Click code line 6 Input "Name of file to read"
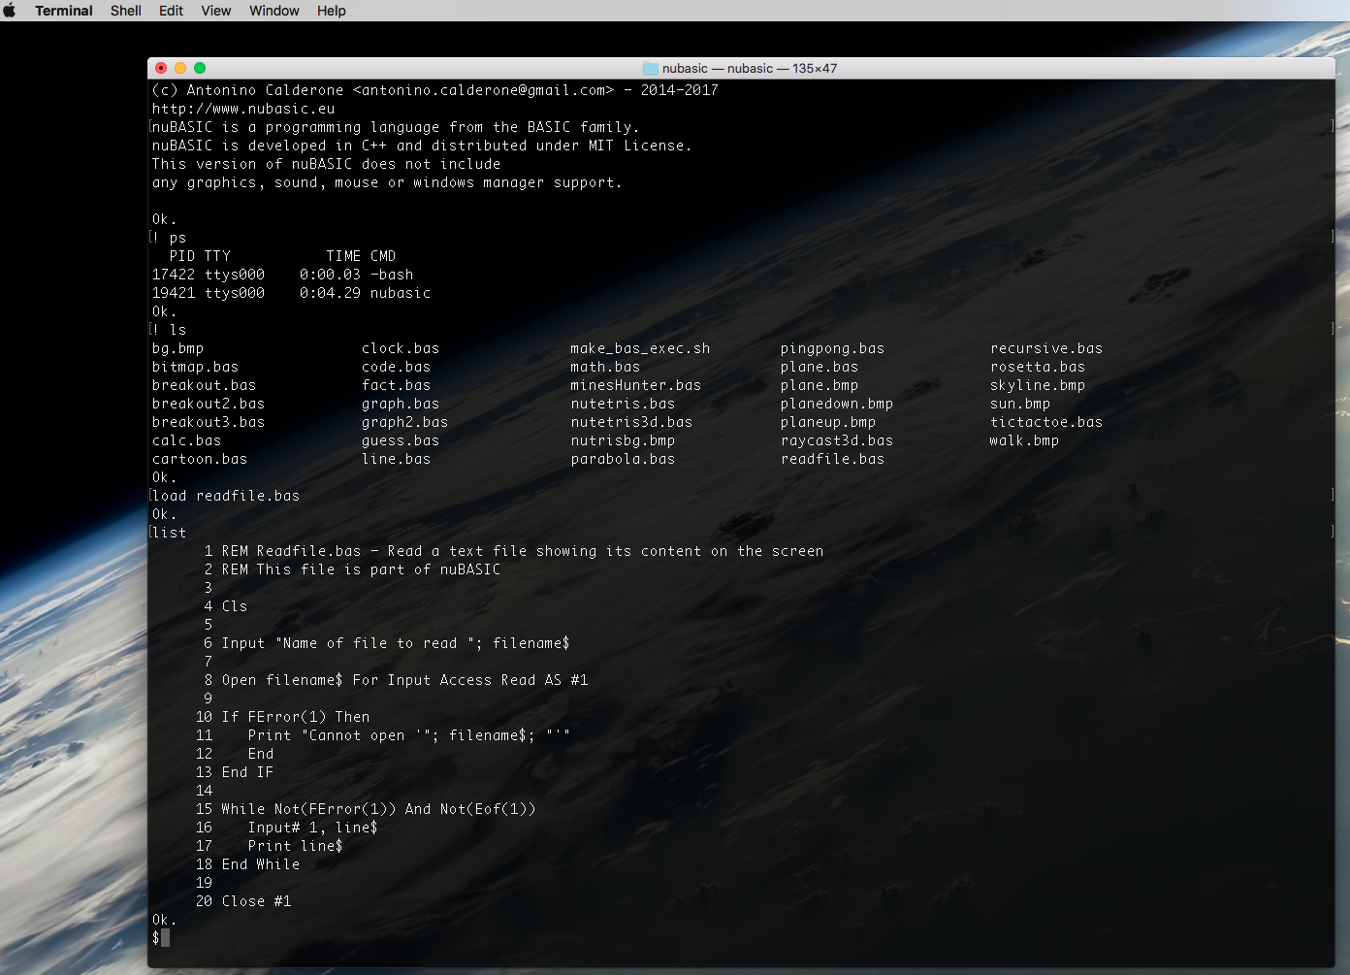 [387, 643]
